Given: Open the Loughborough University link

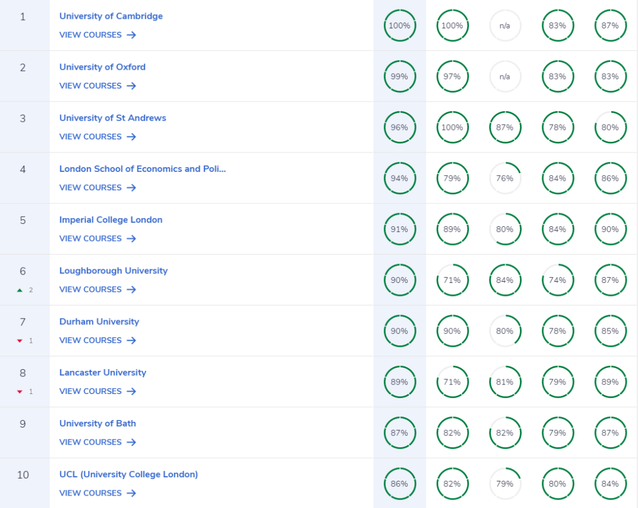Looking at the screenshot, I should (x=113, y=271).
